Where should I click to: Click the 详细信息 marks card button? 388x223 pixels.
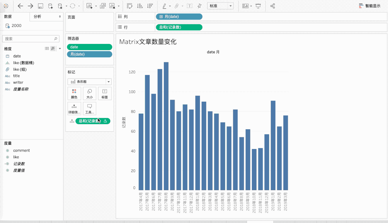[74, 109]
